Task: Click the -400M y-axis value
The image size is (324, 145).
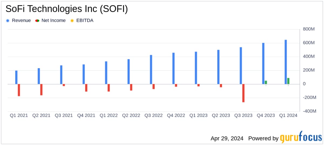Action: click(x=309, y=111)
